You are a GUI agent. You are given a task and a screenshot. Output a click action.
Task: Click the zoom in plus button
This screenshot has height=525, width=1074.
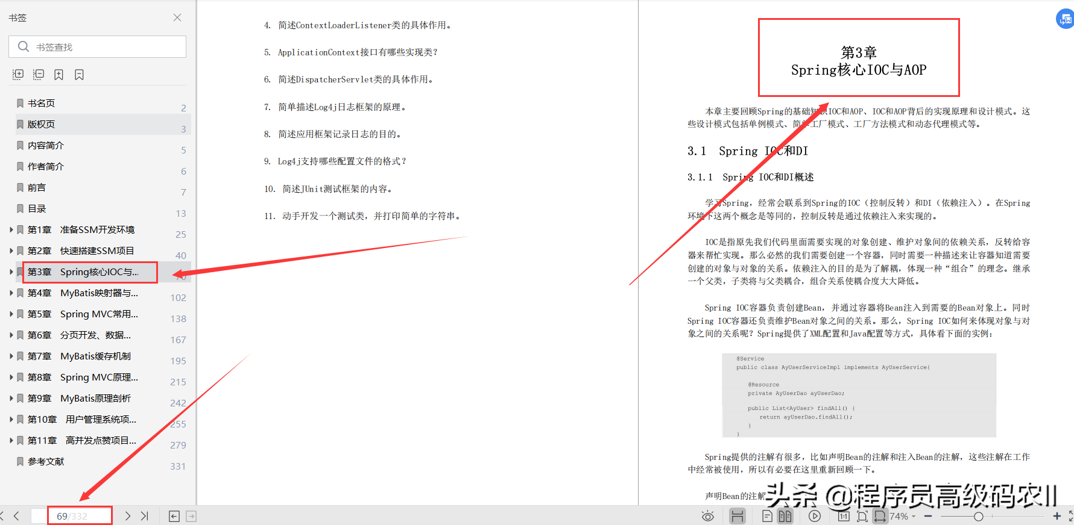(1057, 516)
